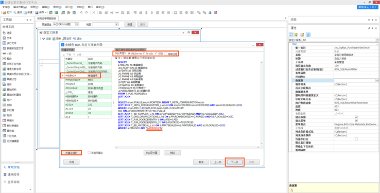Click categorized view icon in 属性 panel
This screenshot has width=380, height=193.
click(x=291, y=34)
